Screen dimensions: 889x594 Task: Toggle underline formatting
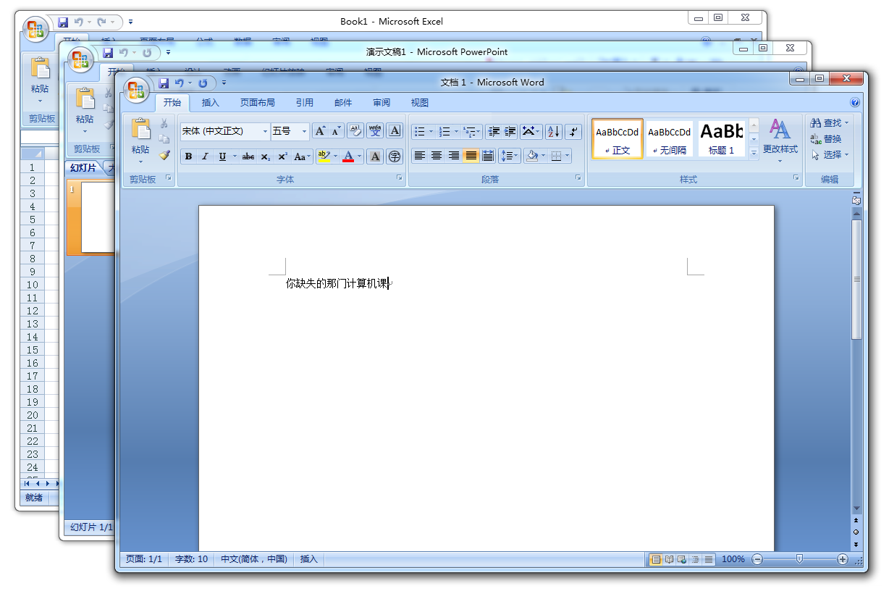click(223, 156)
